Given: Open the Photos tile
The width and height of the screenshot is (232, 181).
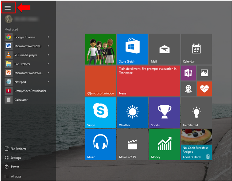Looking at the screenshot, I should (204, 73).
